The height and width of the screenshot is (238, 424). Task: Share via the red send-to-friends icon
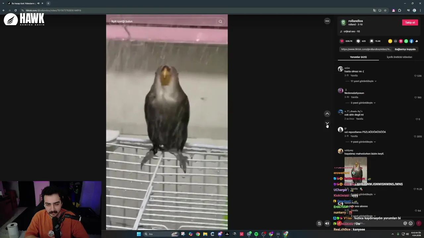401,41
